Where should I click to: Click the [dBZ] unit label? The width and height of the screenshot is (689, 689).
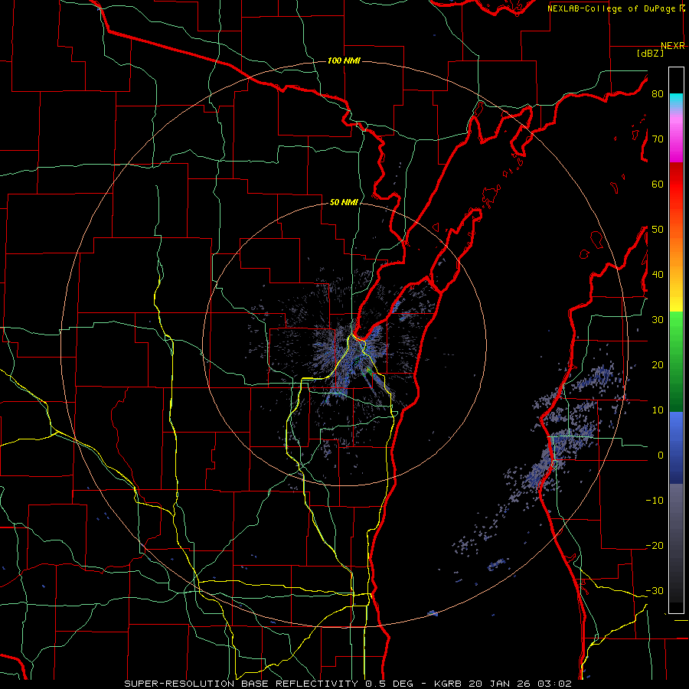point(650,53)
